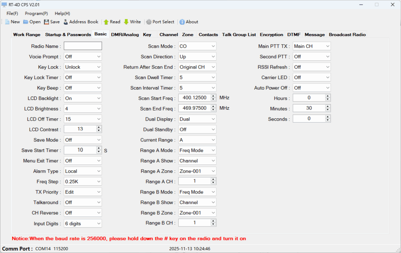
Task: Open the Address Book
Action: coord(80,22)
